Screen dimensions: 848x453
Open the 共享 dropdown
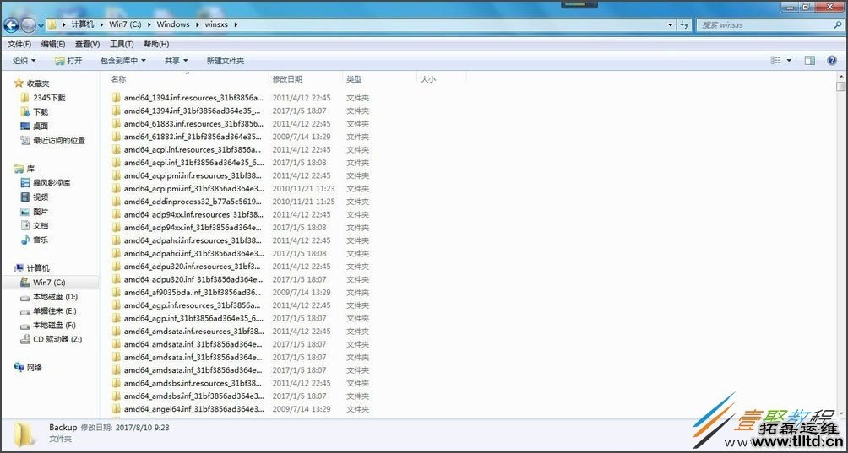click(x=177, y=61)
